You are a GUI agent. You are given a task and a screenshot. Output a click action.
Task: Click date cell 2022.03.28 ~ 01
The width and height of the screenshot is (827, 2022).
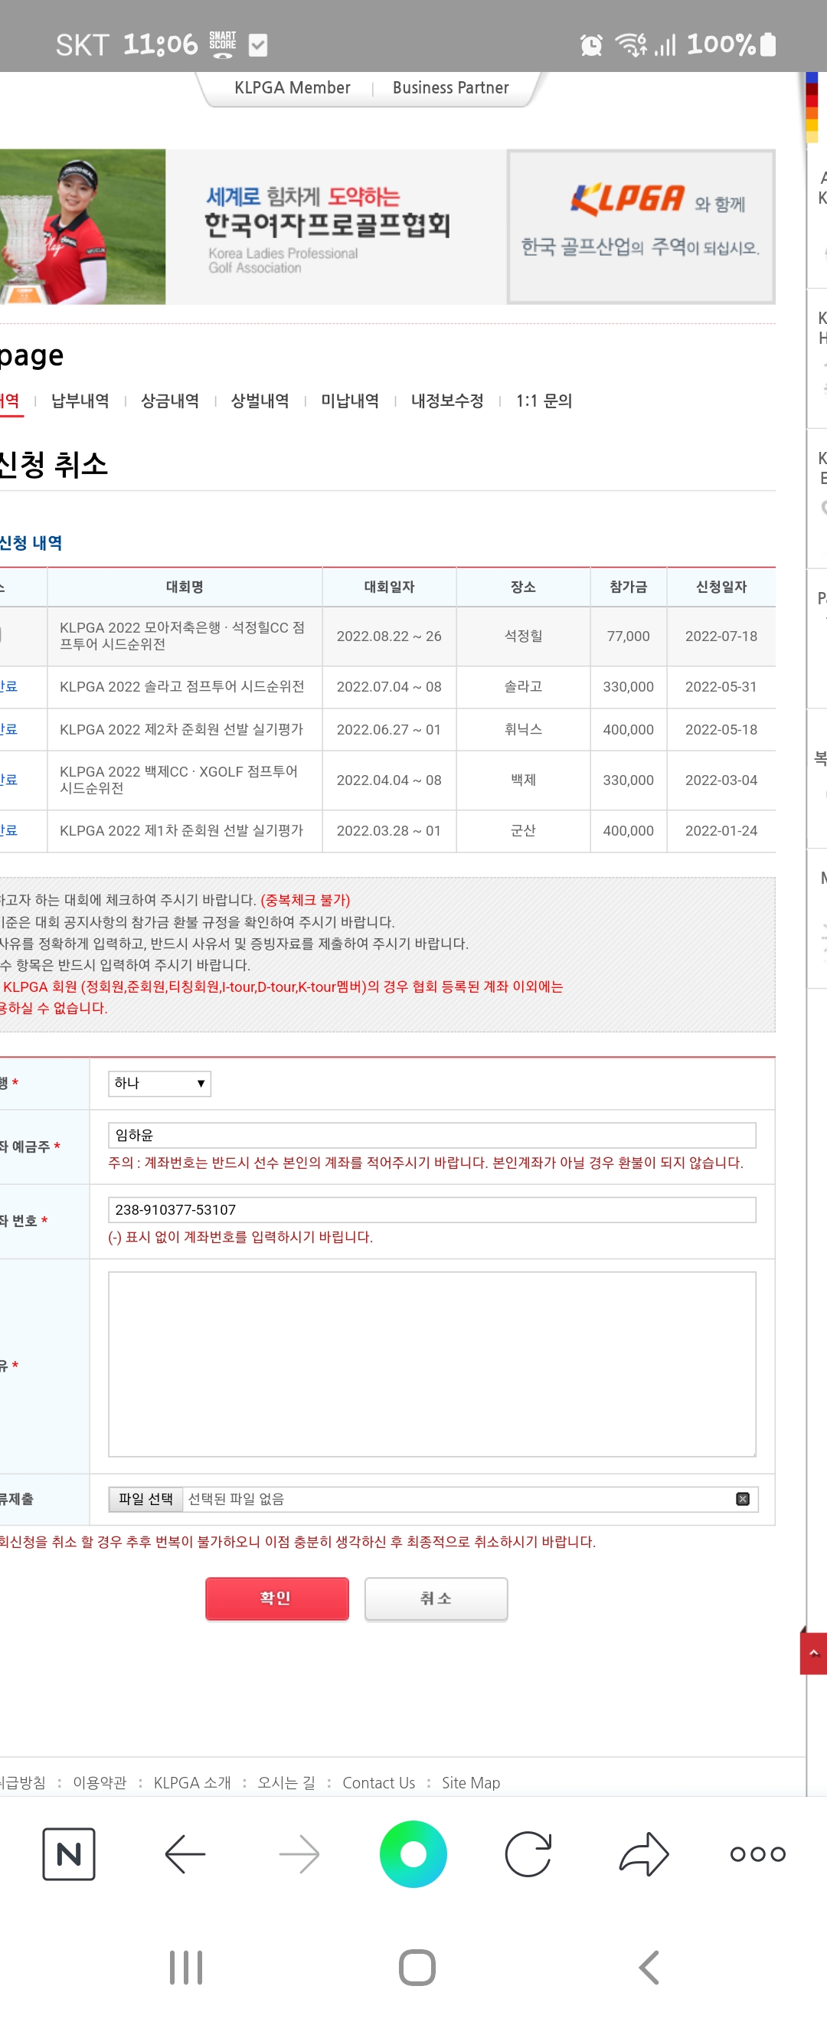pyautogui.click(x=389, y=829)
